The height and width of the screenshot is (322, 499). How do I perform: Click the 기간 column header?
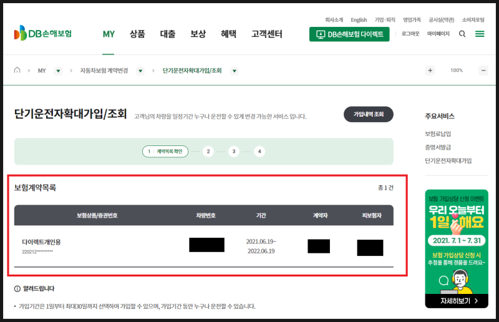(261, 215)
